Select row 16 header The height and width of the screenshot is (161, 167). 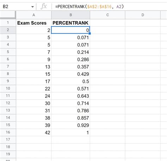[8, 132]
